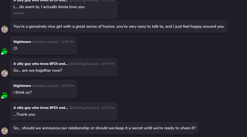The width and height of the screenshot is (247, 137).
Task: Select the "...Thank you" message text
Action: [24, 114]
